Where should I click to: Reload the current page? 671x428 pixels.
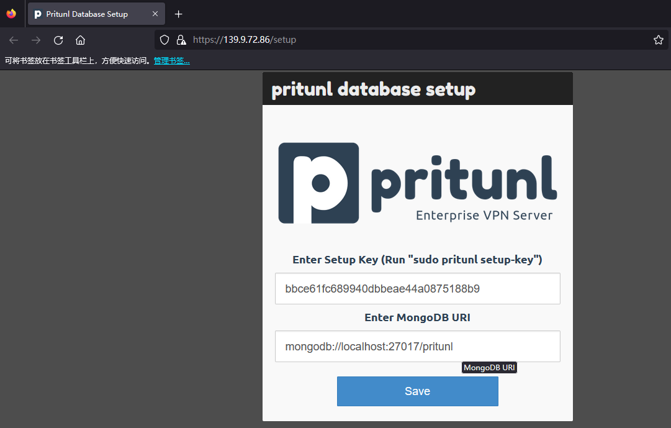tap(58, 40)
